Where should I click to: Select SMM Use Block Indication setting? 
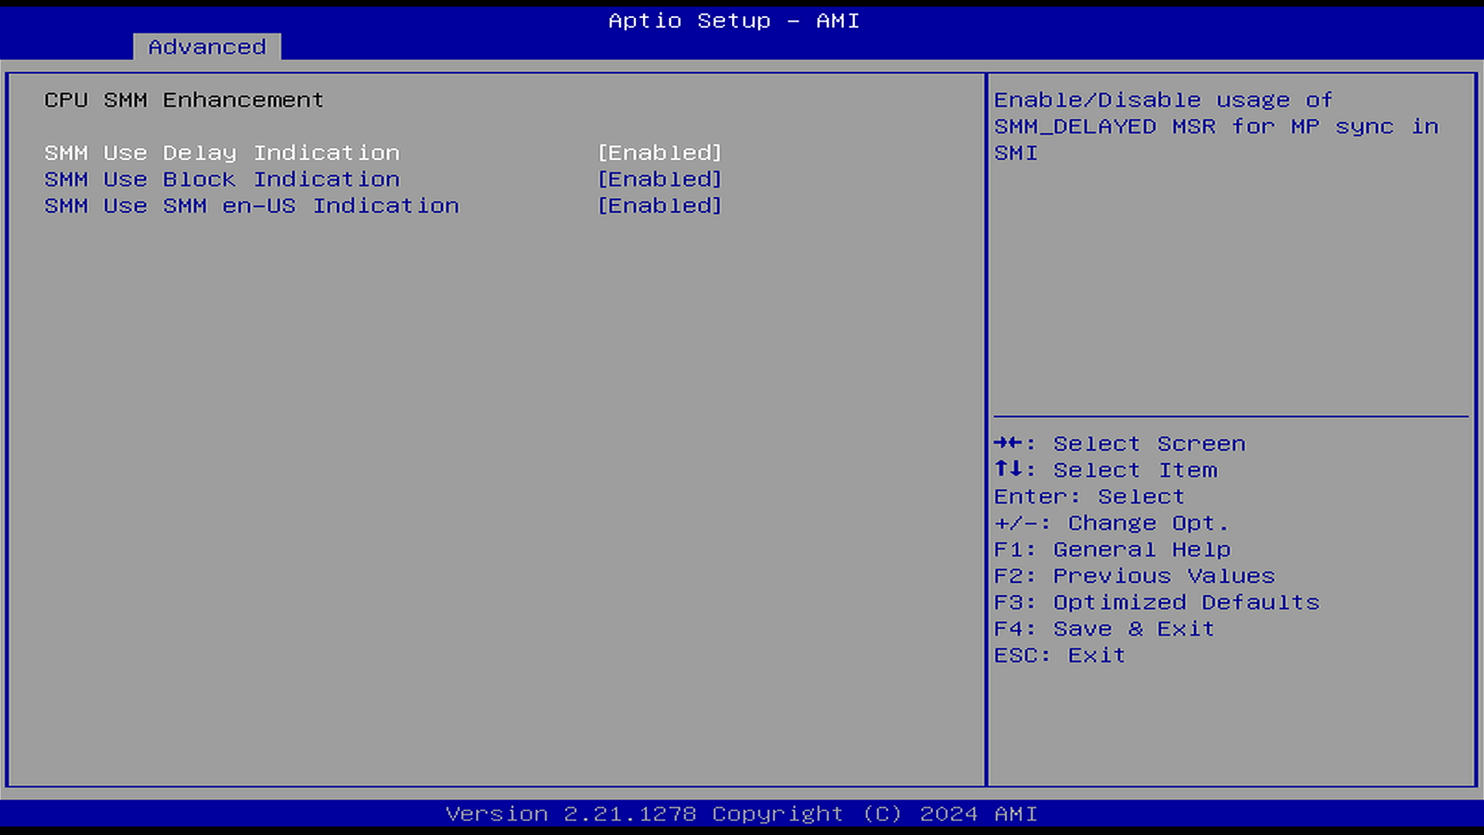(222, 179)
